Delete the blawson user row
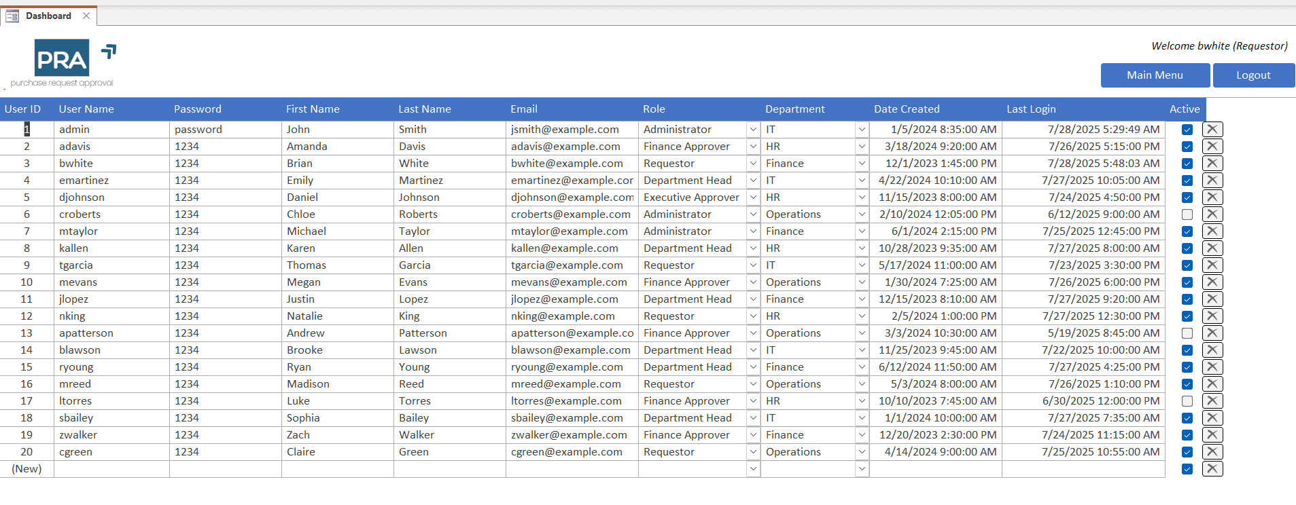Image resolution: width=1296 pixels, height=505 pixels. pos(1212,350)
